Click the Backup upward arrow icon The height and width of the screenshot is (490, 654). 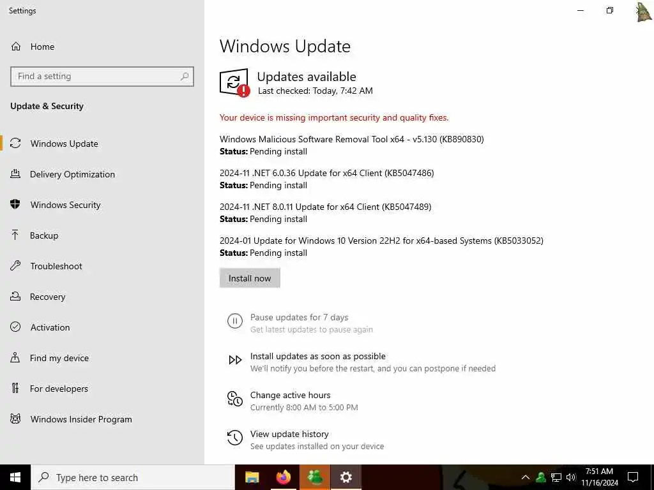pyautogui.click(x=15, y=235)
